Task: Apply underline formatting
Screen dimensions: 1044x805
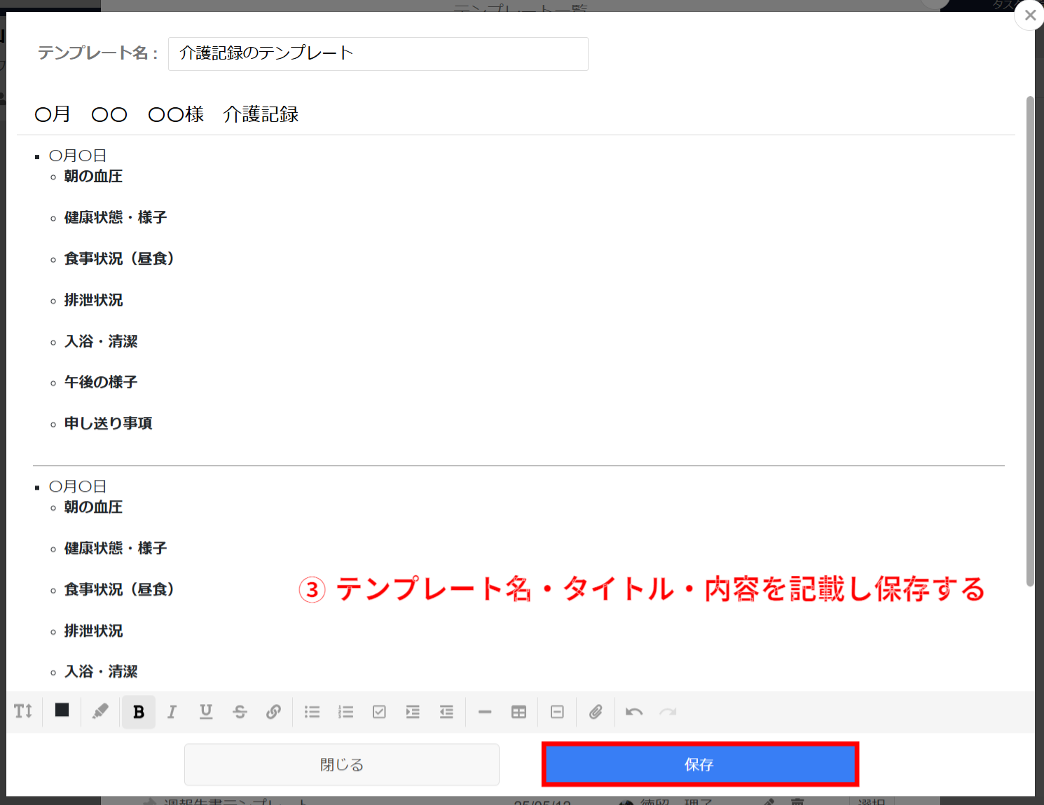Action: (206, 712)
